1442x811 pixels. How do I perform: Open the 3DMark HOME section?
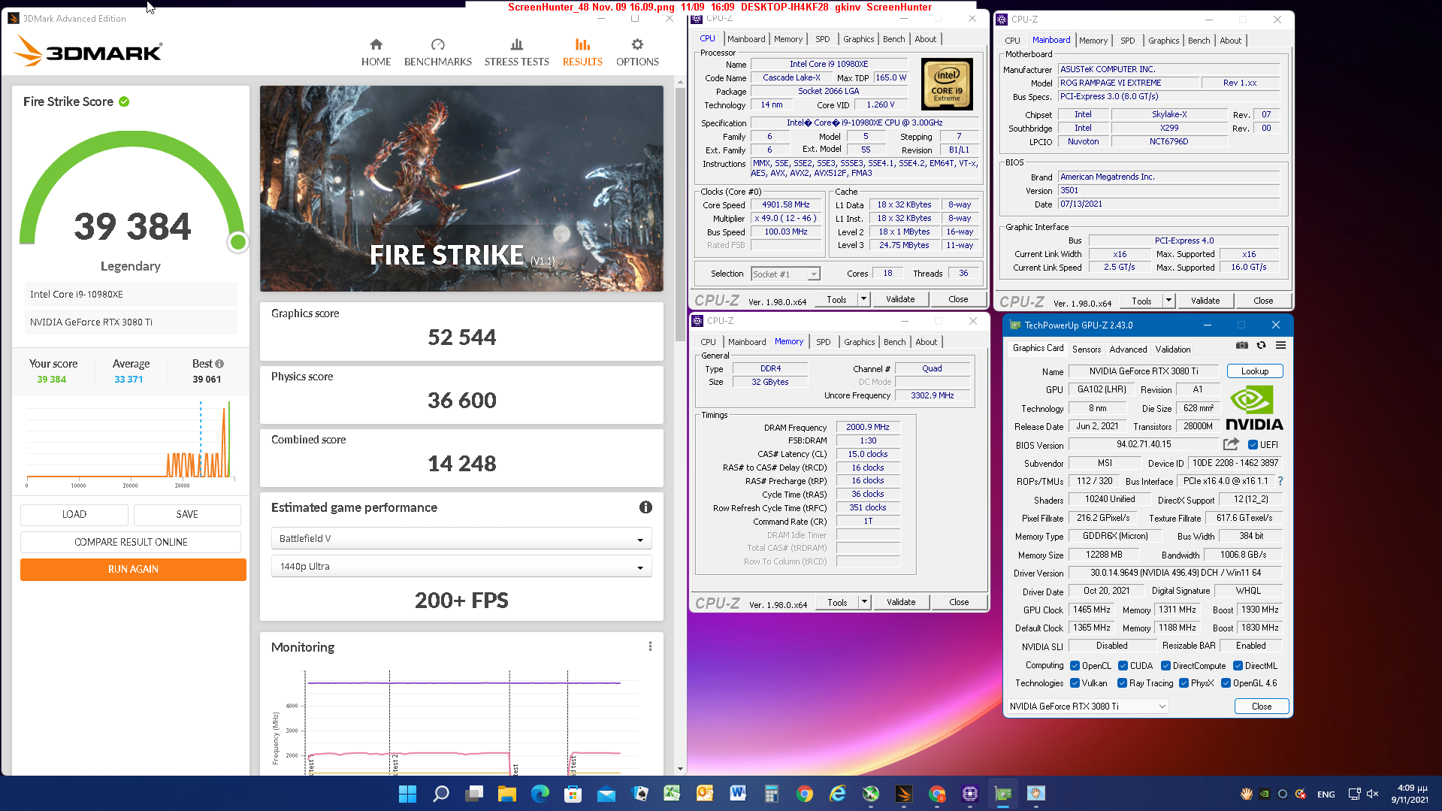pyautogui.click(x=376, y=53)
